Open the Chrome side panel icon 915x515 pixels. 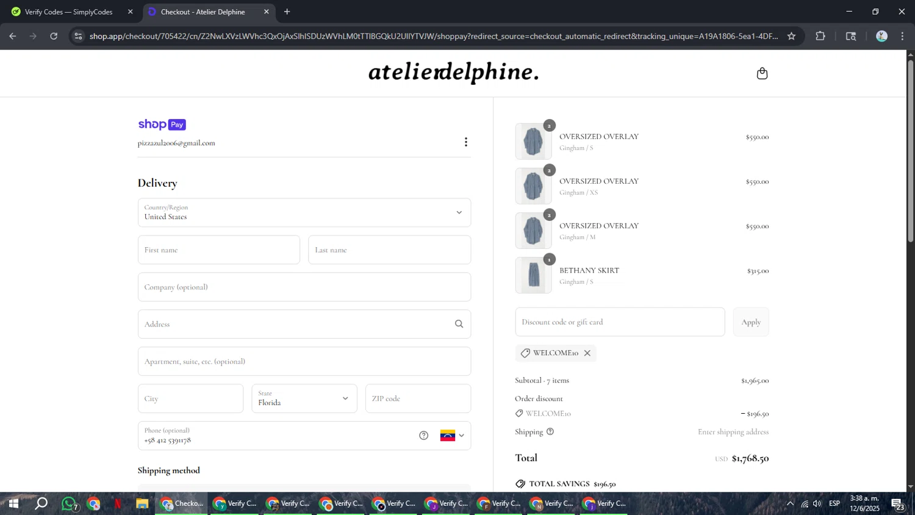click(851, 36)
